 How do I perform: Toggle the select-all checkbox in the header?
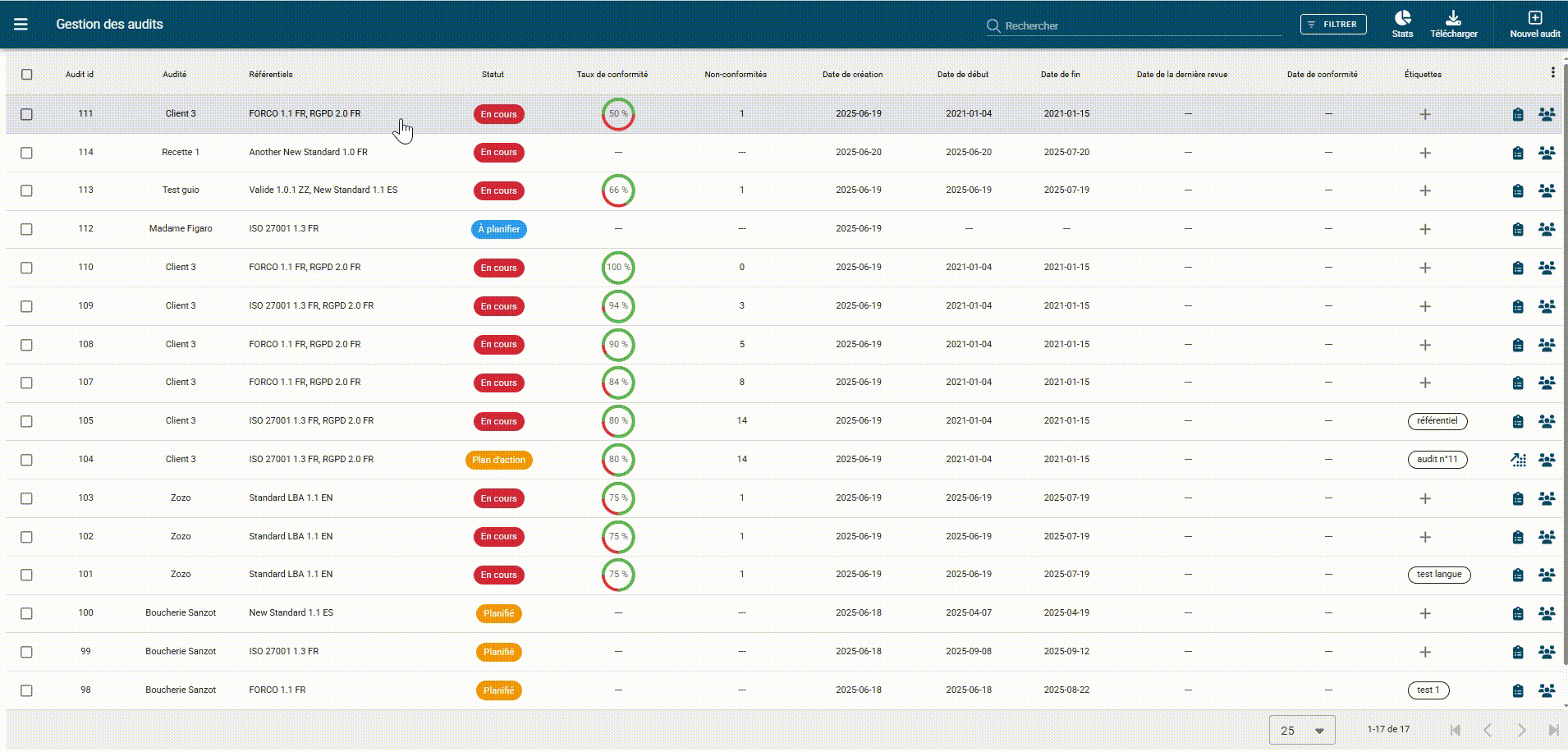point(27,75)
